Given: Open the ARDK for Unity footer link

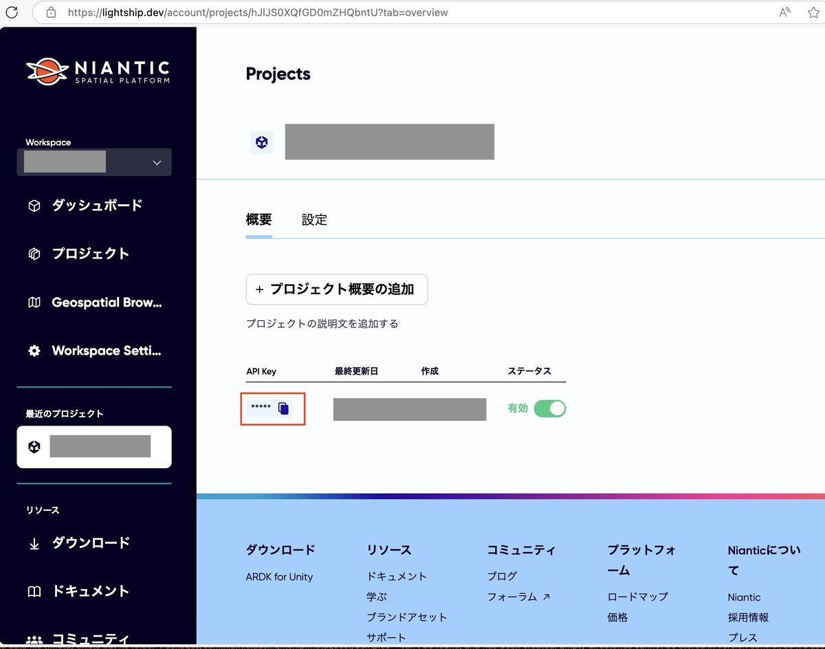Looking at the screenshot, I should [x=279, y=577].
